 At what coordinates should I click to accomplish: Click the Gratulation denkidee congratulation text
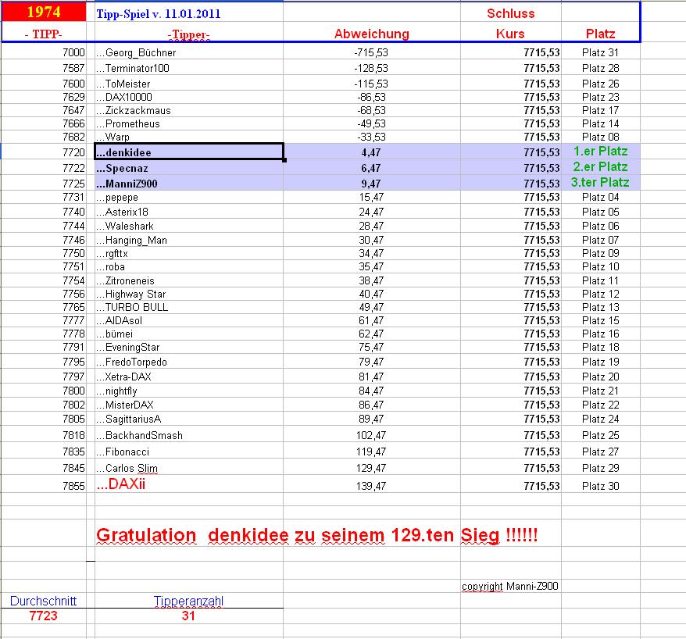point(316,535)
